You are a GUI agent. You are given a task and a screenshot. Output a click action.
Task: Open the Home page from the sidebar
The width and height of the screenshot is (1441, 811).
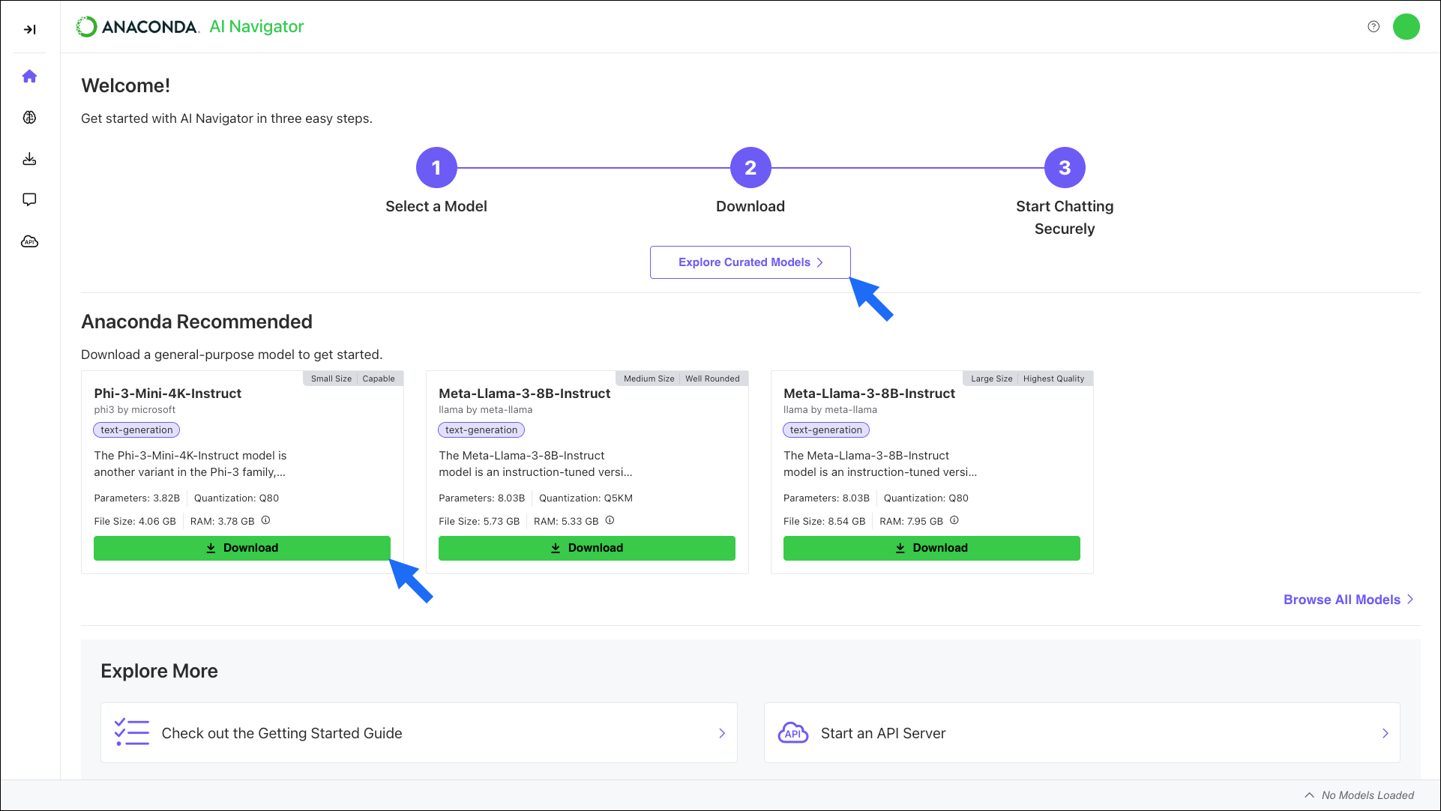[29, 76]
